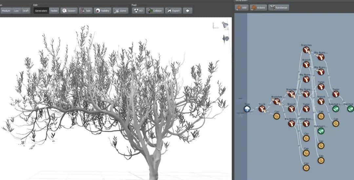
Task: Click Add in the Generation panel
Action: [x=242, y=8]
